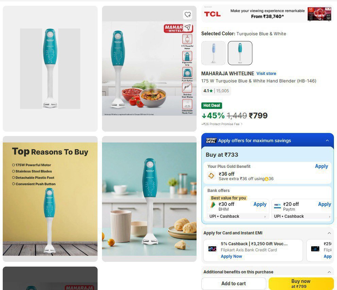
Task: Click Buy now at ₹799 button
Action: coord(301,283)
